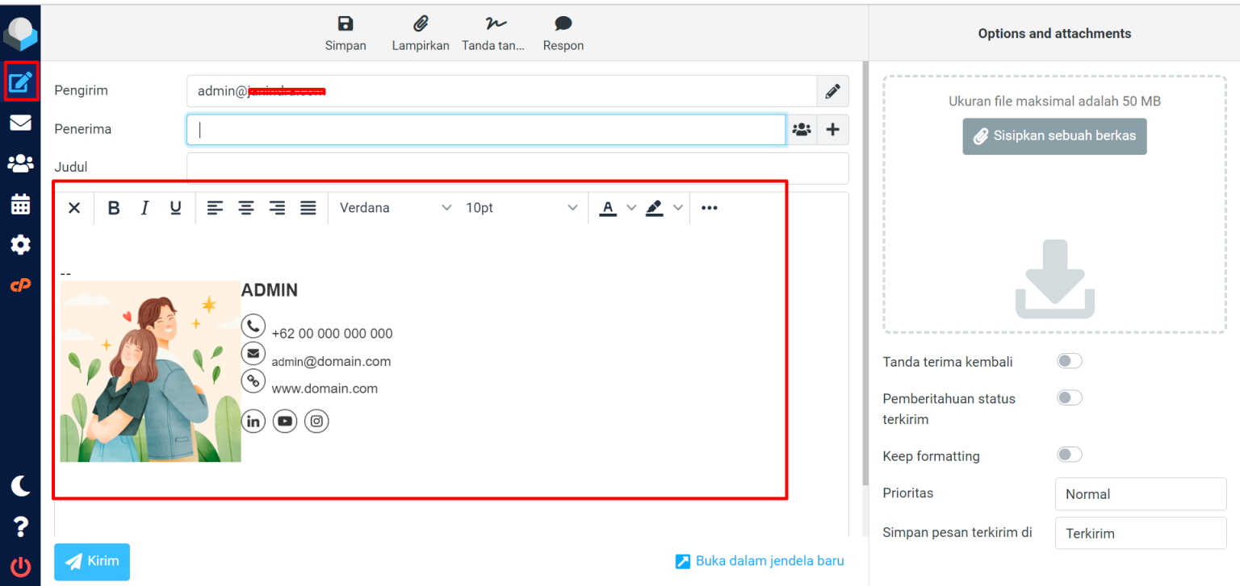Expand text color picker arrow

coord(631,208)
